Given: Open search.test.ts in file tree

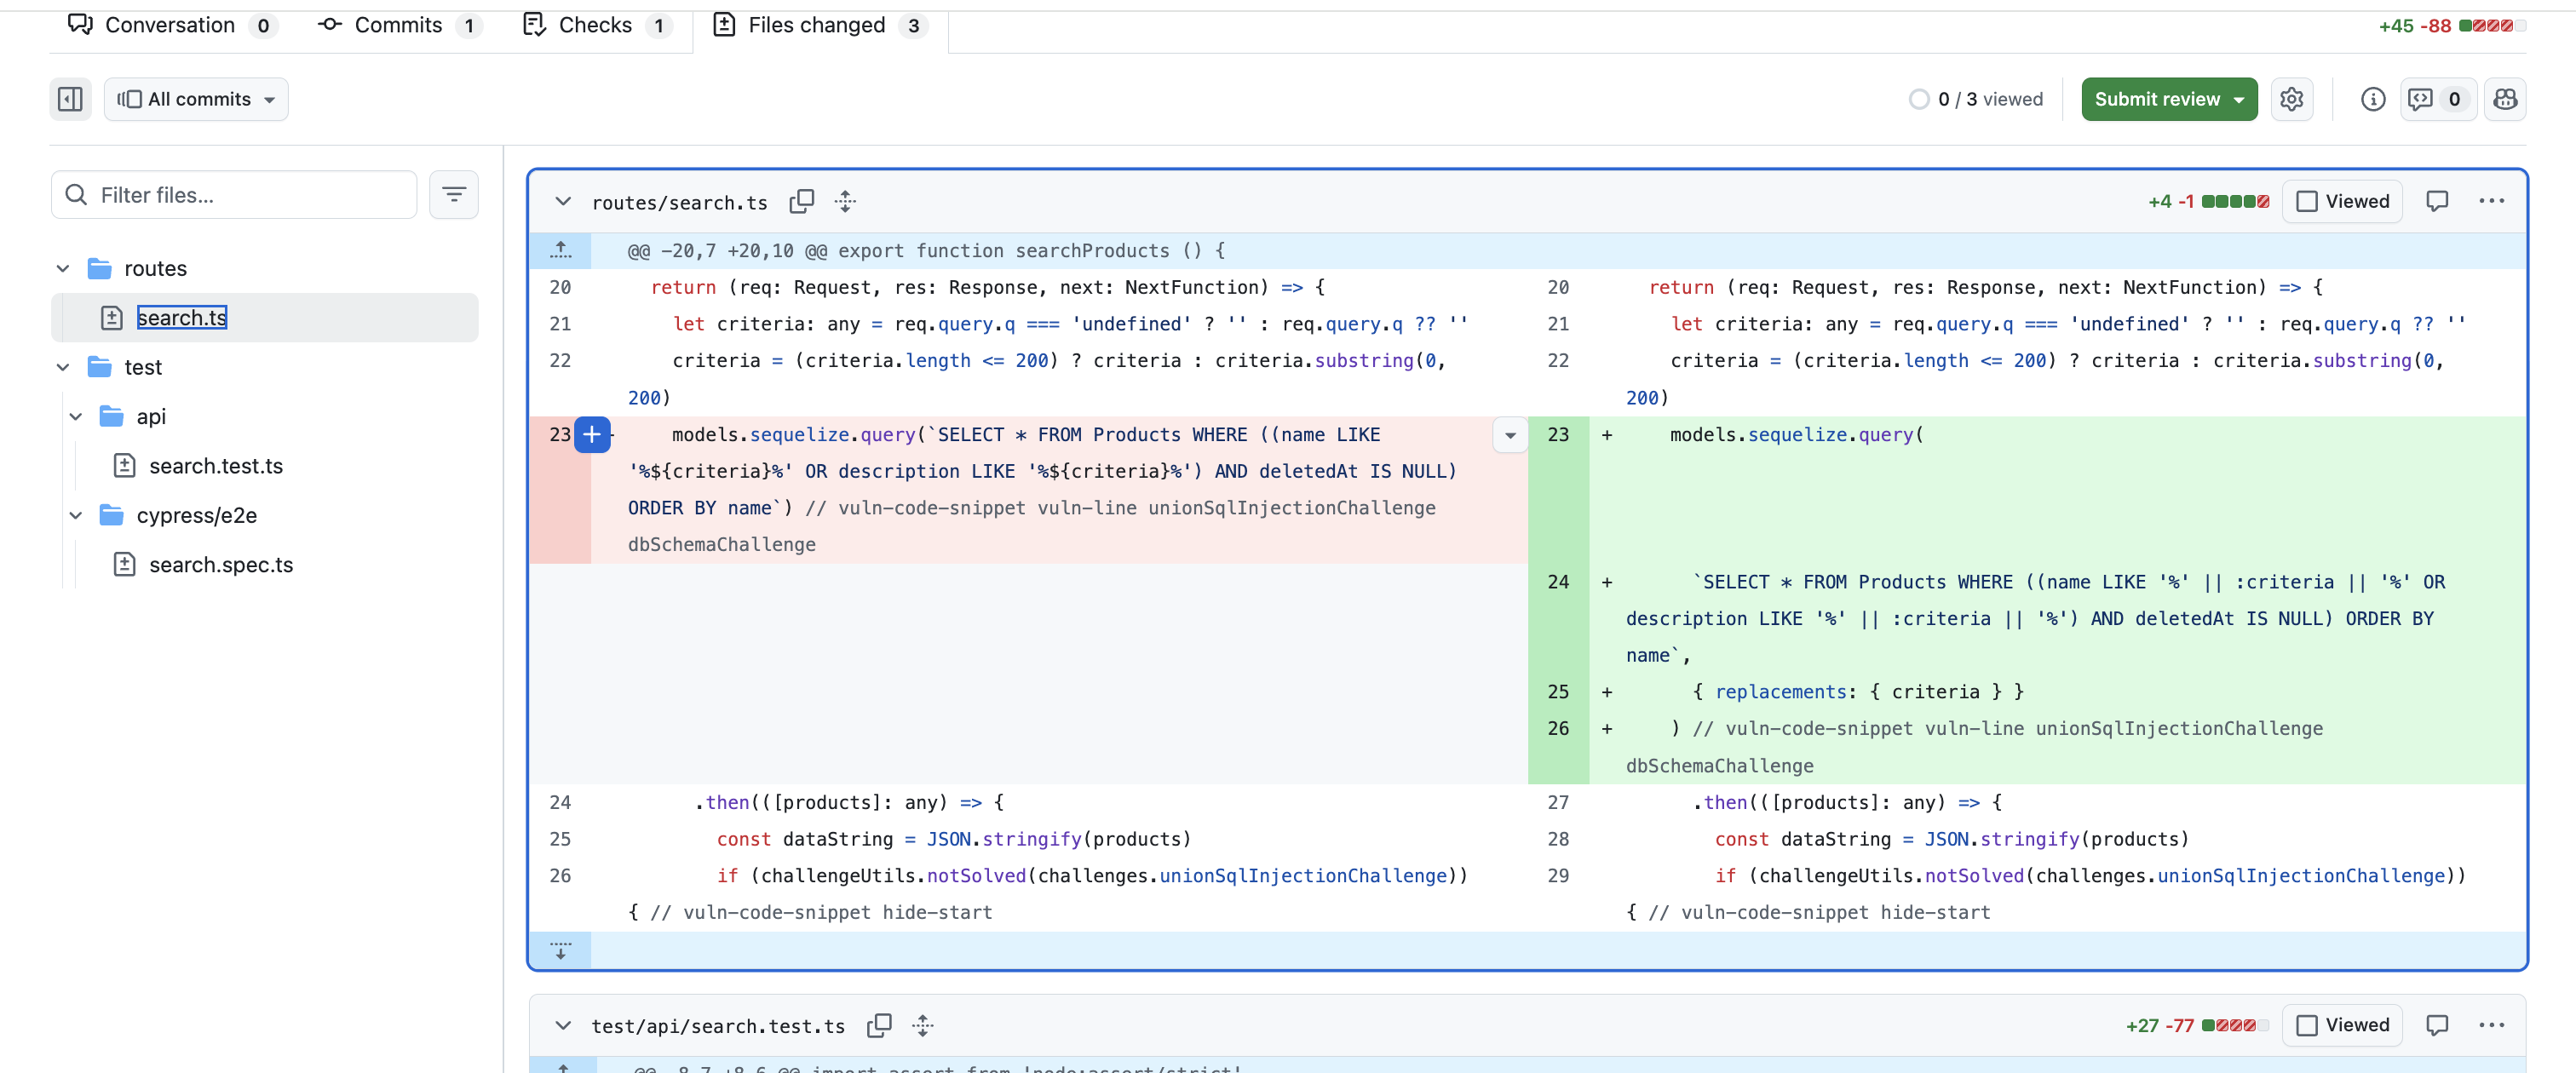Looking at the screenshot, I should pos(216,466).
